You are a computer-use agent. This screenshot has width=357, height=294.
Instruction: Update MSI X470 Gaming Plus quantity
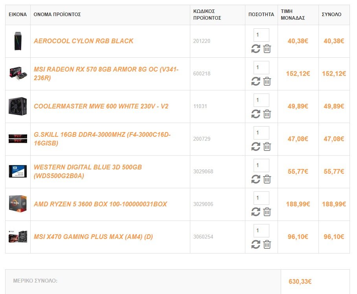256,244
